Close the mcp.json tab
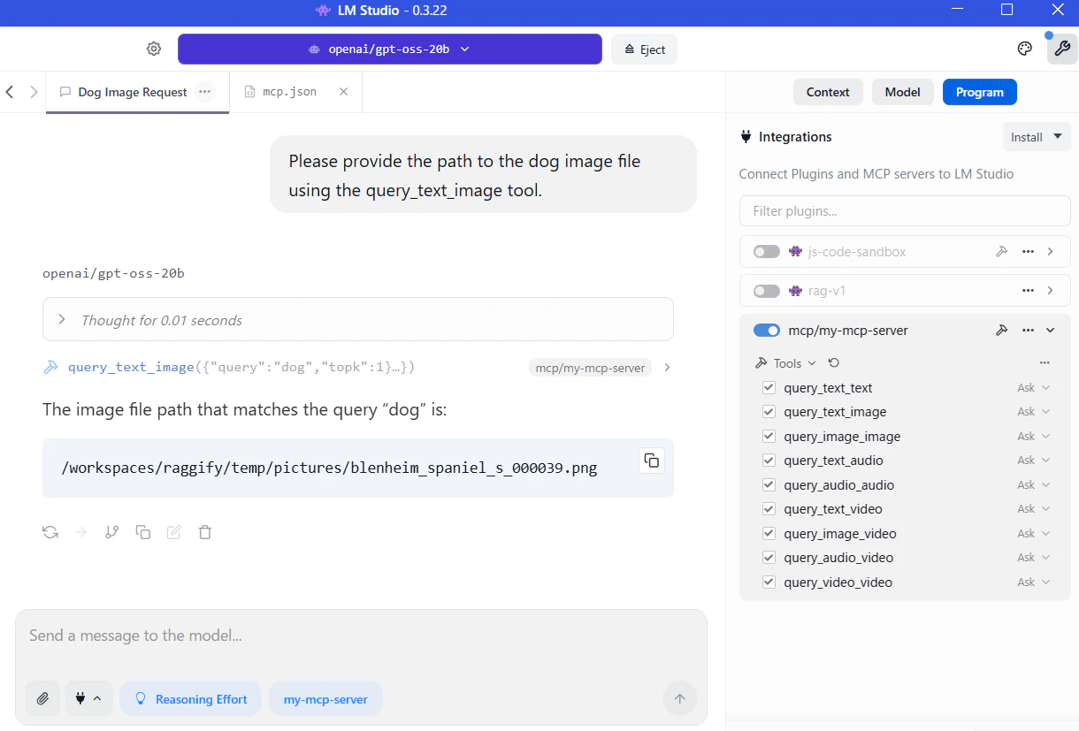The image size is (1079, 731). pos(344,92)
